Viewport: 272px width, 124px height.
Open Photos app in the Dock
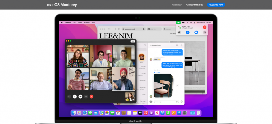point(107,113)
